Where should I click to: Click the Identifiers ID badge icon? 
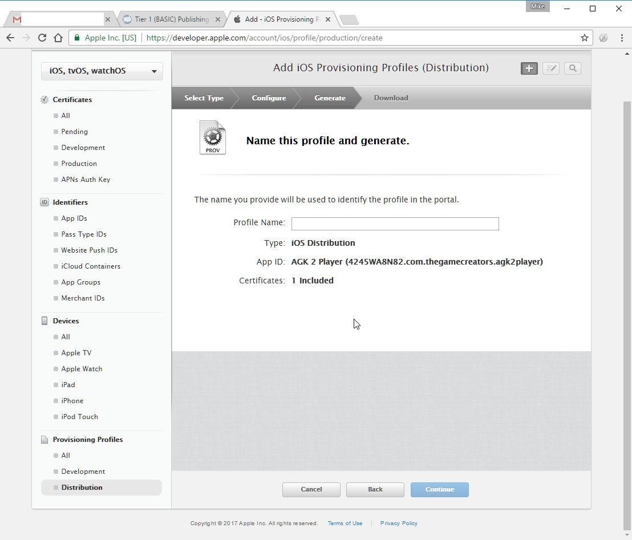pos(44,202)
